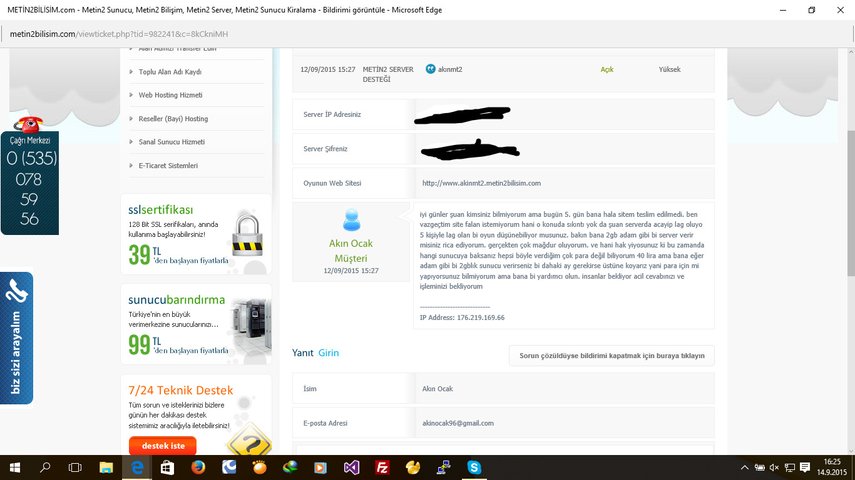Expand Toplu Alan Adı Kaydı menu item
The width and height of the screenshot is (855, 480).
170,72
